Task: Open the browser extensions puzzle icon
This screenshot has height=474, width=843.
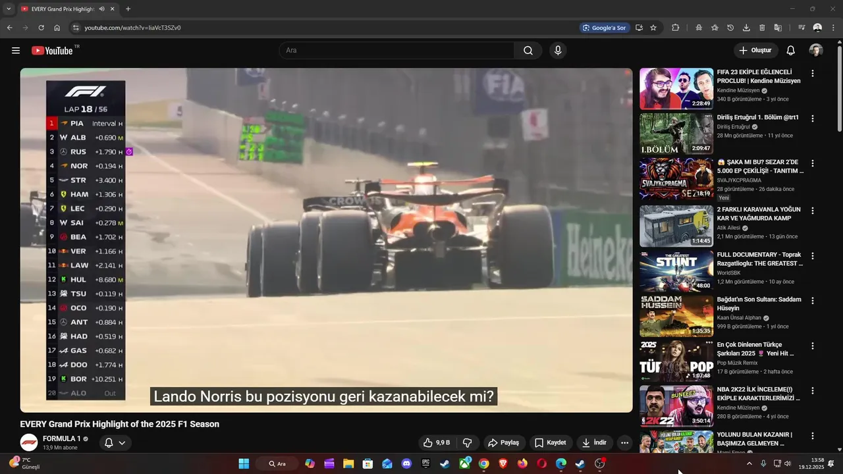Action: pos(676,28)
